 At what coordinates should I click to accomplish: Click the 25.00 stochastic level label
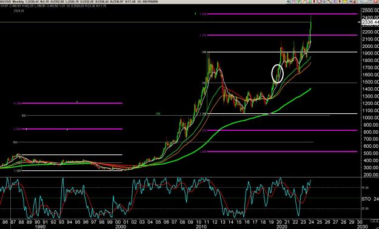click(x=365, y=208)
